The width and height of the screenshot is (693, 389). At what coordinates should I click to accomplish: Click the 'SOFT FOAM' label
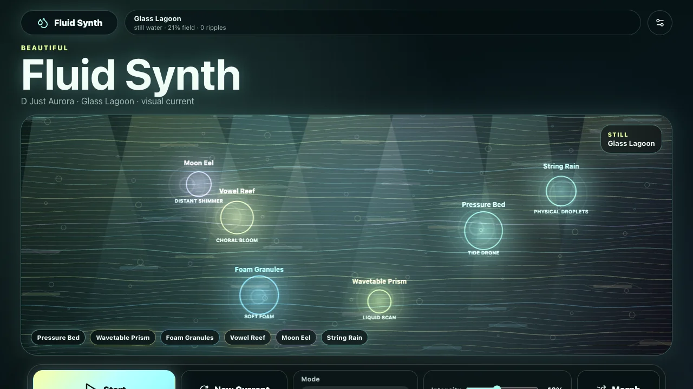click(259, 317)
